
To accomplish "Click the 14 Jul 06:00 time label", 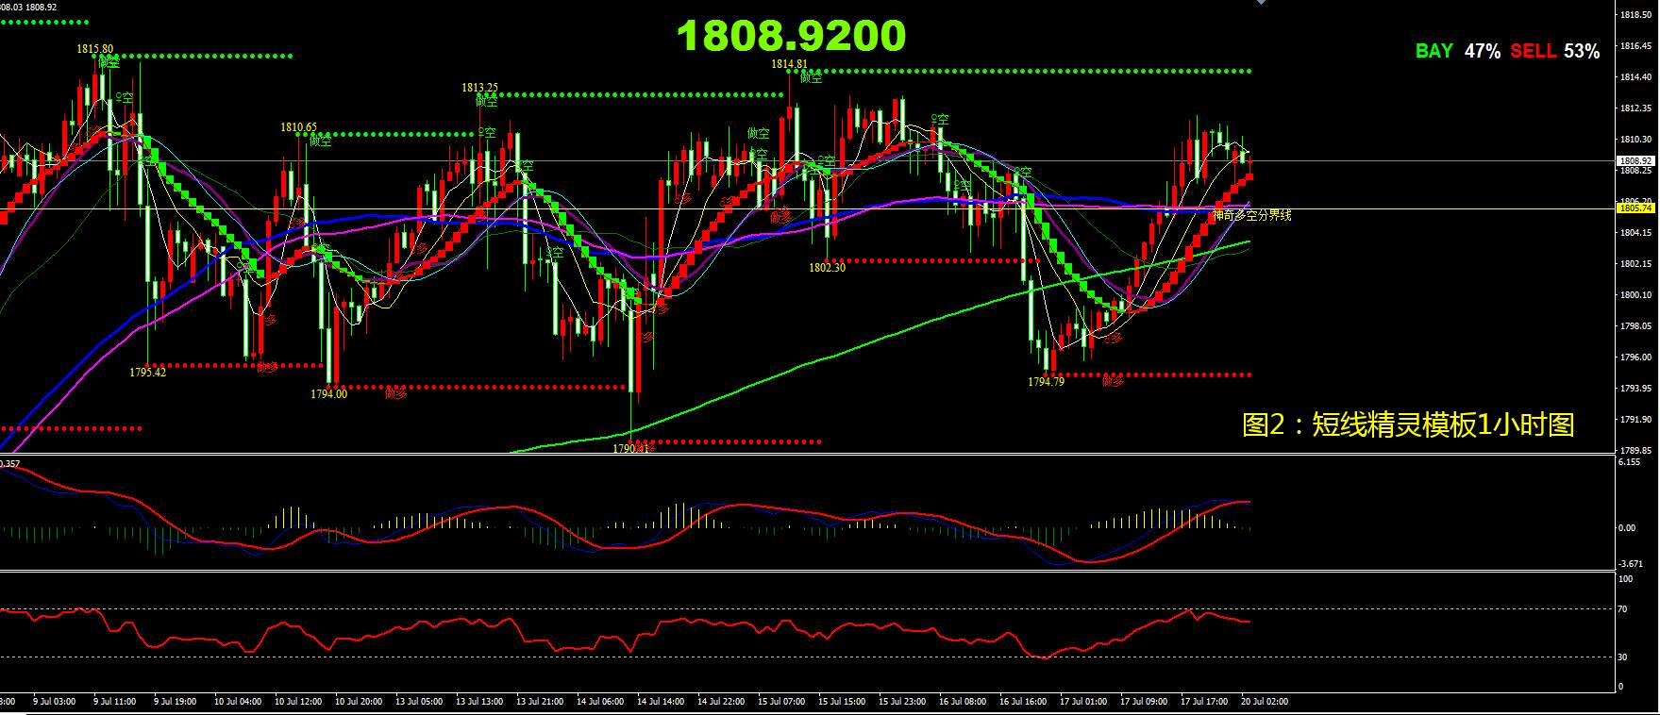I will click(600, 702).
